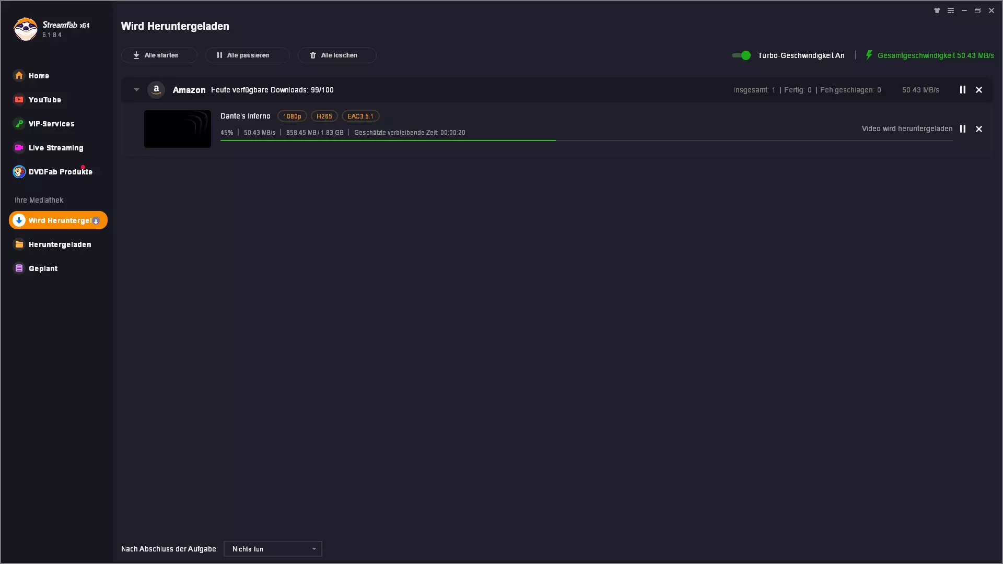Click the StreamFab logo icon
This screenshot has height=564, width=1003.
point(25,29)
